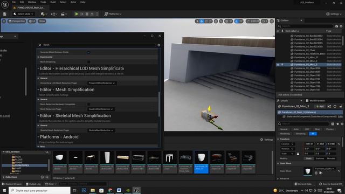Open the Actor menu

pyautogui.click(x=73, y=2)
